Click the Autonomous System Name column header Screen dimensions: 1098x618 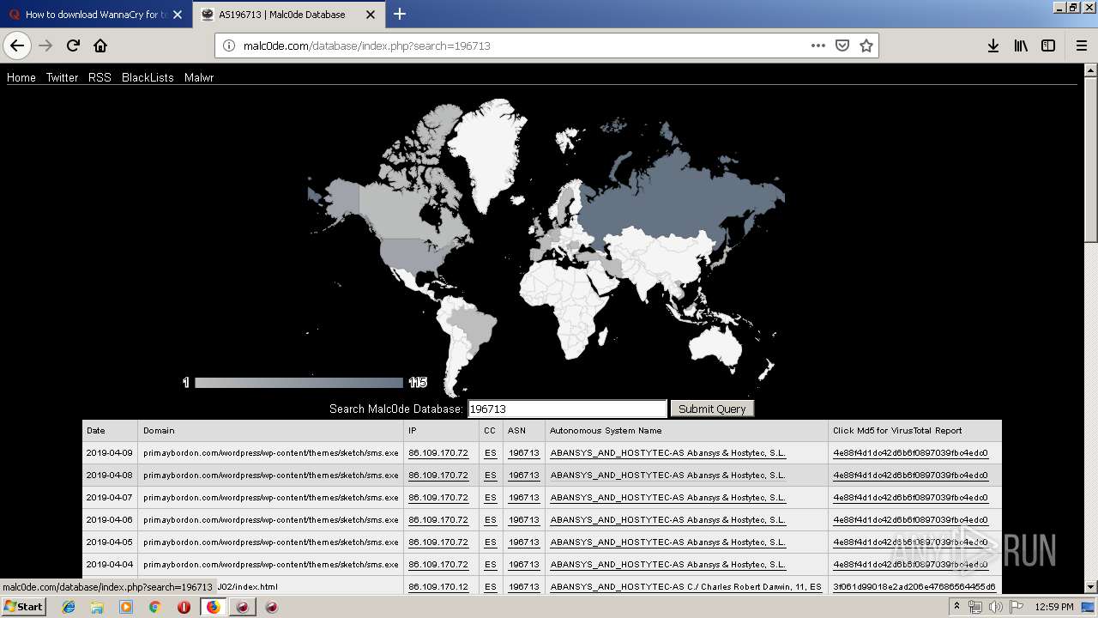pyautogui.click(x=686, y=431)
